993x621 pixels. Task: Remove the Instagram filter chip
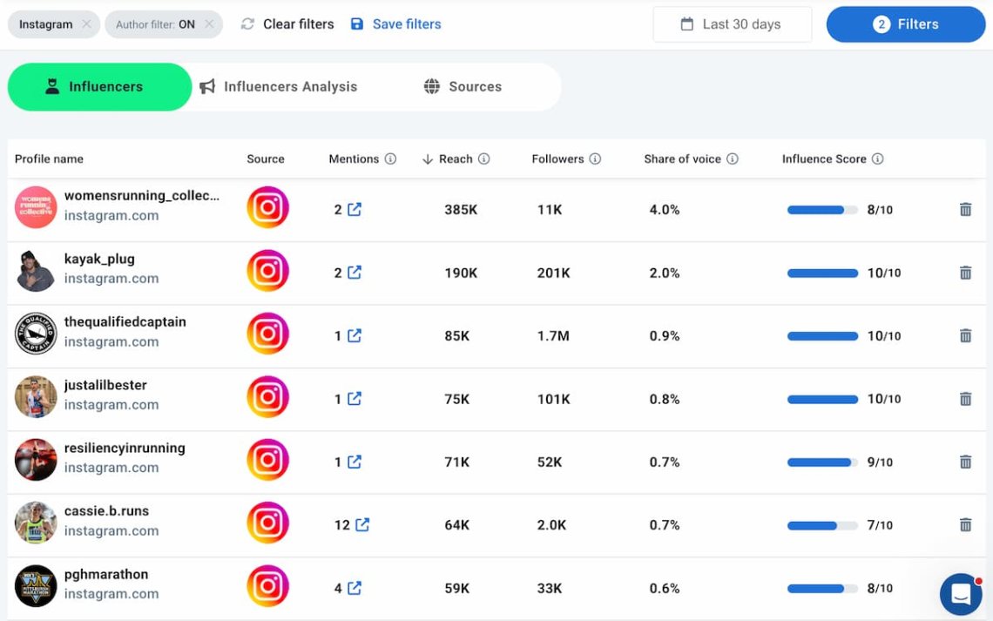point(85,24)
